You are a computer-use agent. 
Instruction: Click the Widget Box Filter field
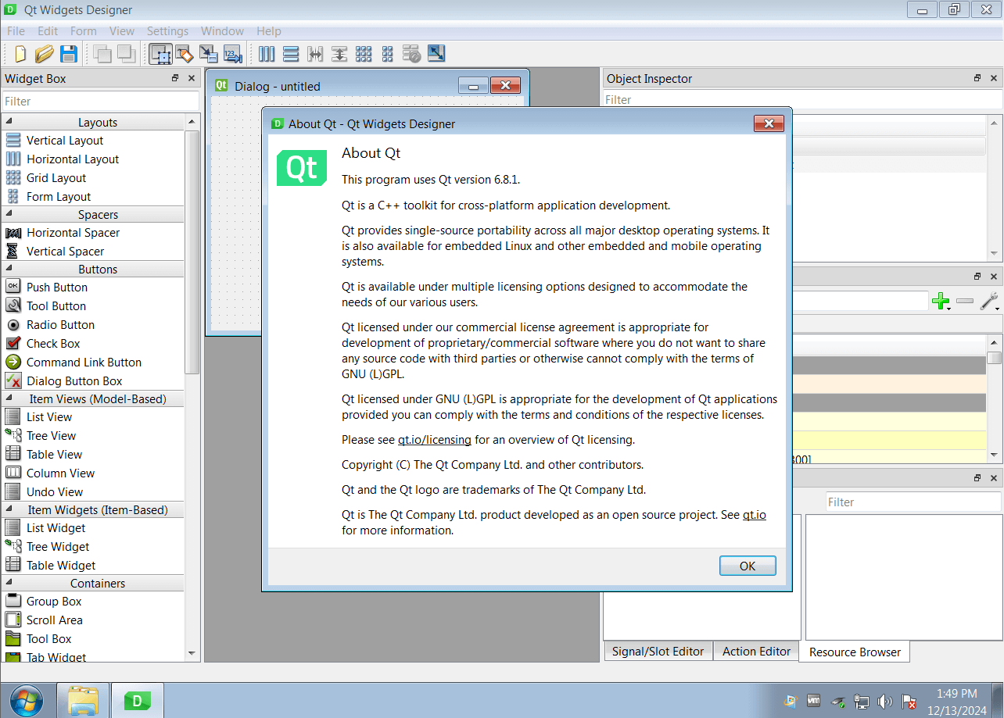click(101, 102)
